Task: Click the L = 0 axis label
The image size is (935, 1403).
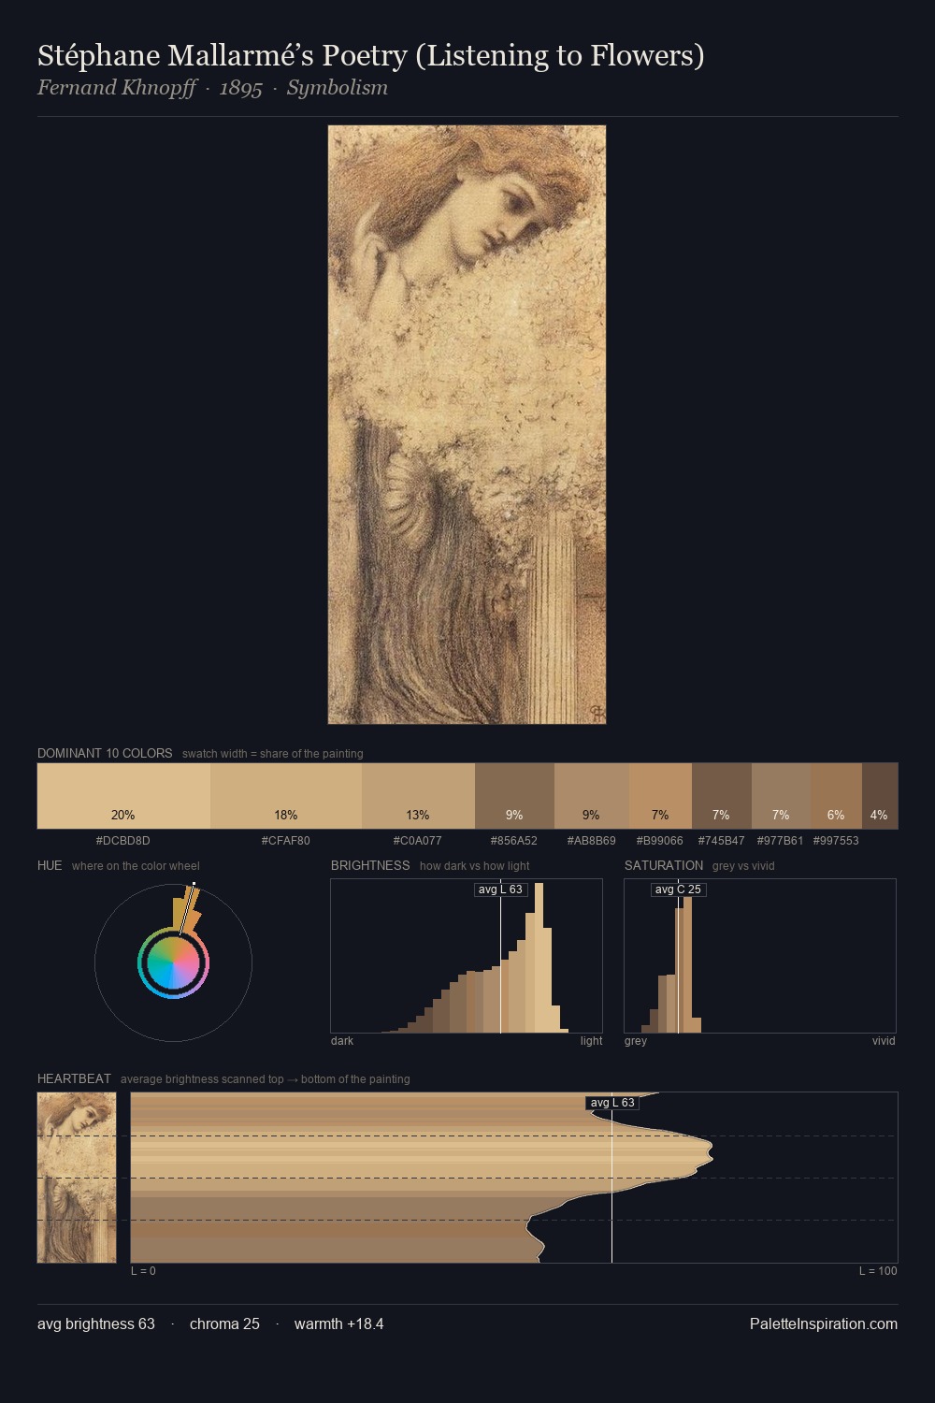Action: [143, 1271]
